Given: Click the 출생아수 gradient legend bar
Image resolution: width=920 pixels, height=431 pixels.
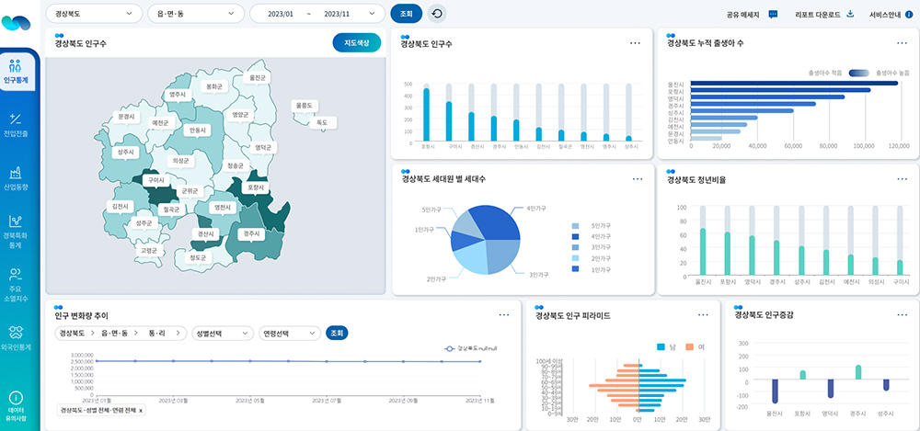Looking at the screenshot, I should click(x=857, y=72).
